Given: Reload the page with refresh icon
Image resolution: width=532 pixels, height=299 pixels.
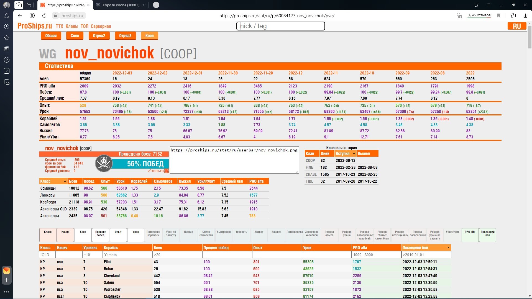Looking at the screenshot, I should (44, 16).
